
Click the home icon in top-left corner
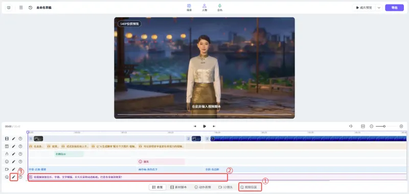coord(9,8)
